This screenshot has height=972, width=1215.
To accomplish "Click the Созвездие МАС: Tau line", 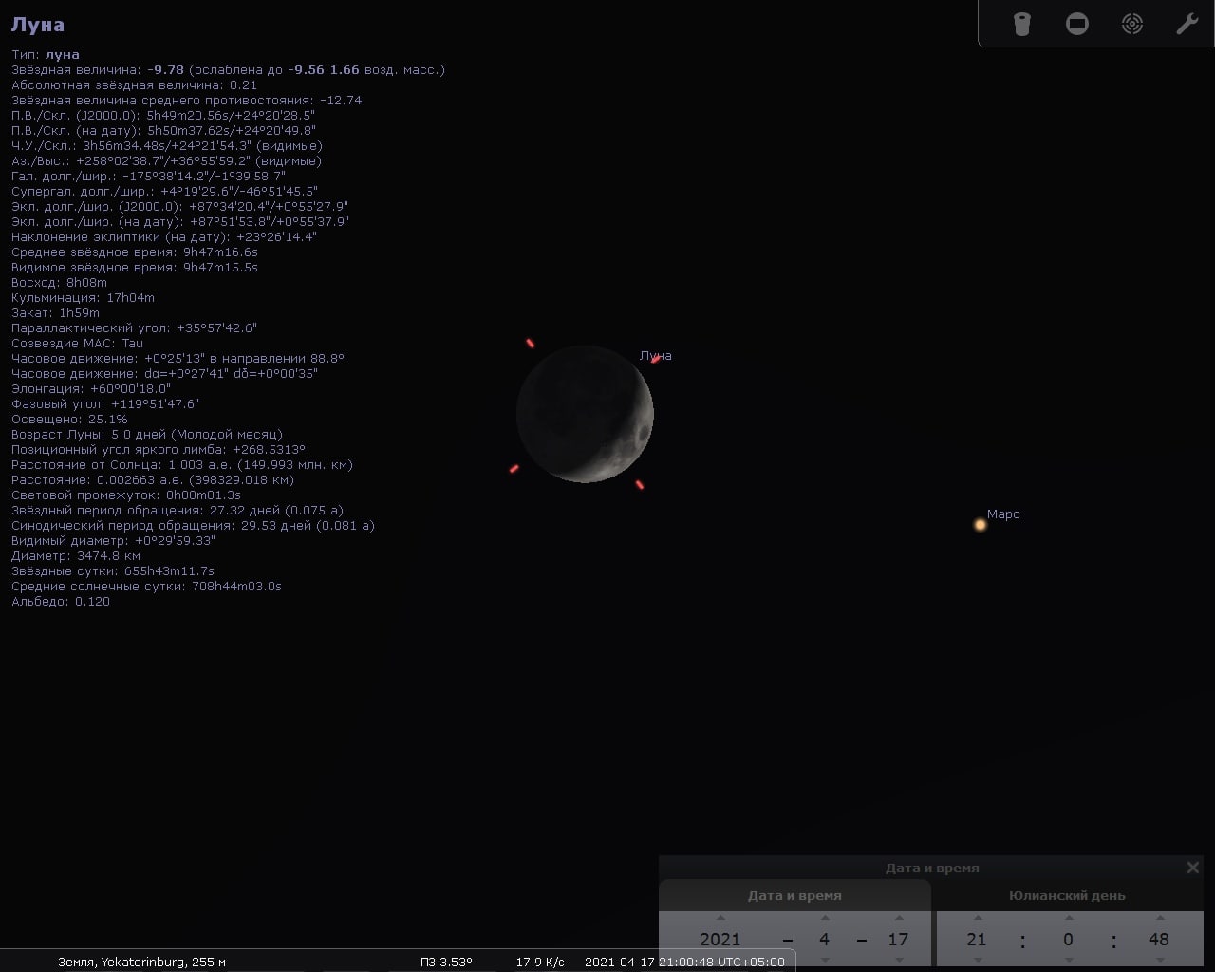I will pyautogui.click(x=78, y=343).
